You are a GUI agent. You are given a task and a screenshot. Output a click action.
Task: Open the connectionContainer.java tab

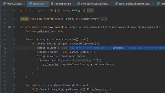click(x=95, y=4)
